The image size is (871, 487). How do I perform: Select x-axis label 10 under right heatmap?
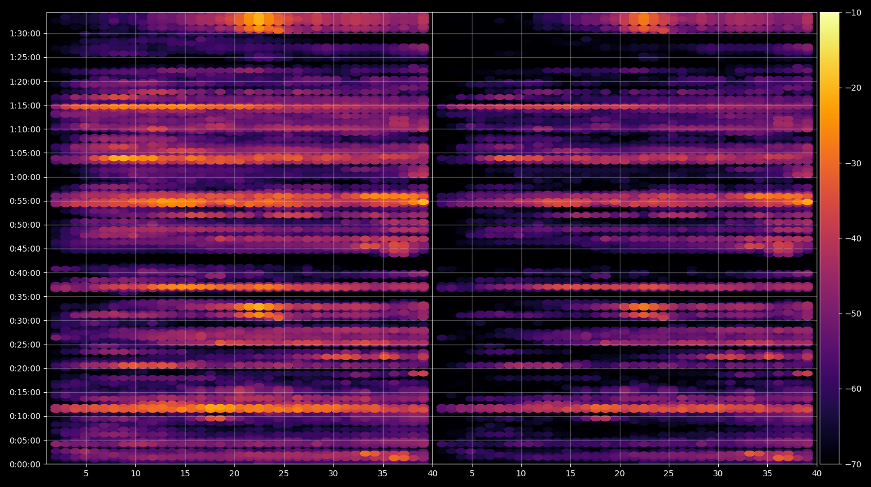[x=521, y=474]
